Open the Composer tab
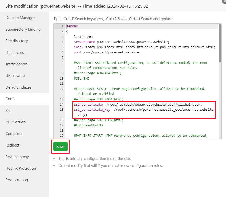The width and height of the screenshot is (226, 197). pyautogui.click(x=14, y=134)
